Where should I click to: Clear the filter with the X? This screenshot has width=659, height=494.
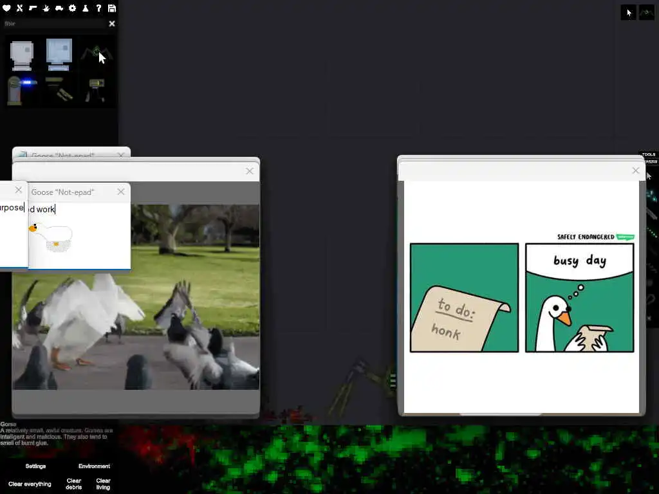click(112, 24)
